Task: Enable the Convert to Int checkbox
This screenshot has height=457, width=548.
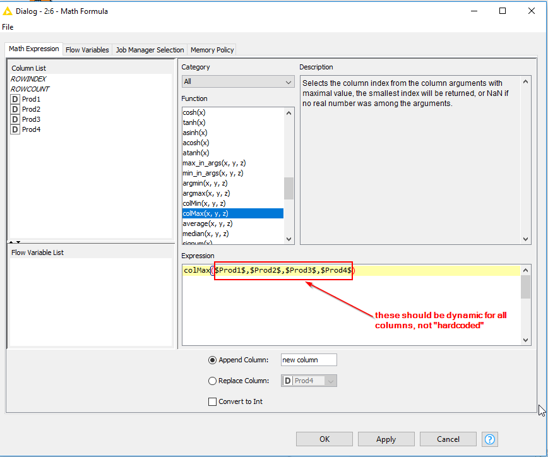Action: [x=212, y=401]
